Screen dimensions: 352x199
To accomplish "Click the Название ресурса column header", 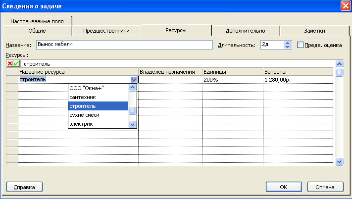I will (78, 72).
